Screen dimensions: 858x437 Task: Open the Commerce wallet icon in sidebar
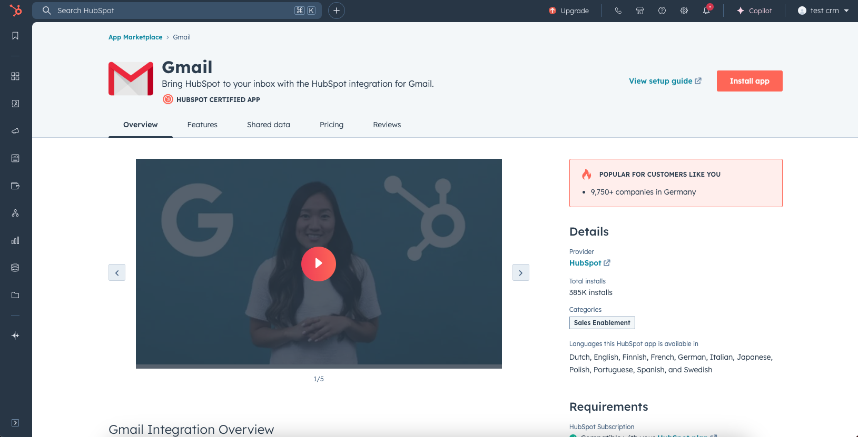[15, 186]
